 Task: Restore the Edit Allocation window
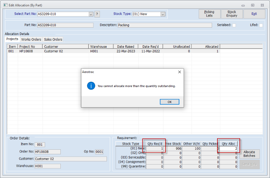253,5
